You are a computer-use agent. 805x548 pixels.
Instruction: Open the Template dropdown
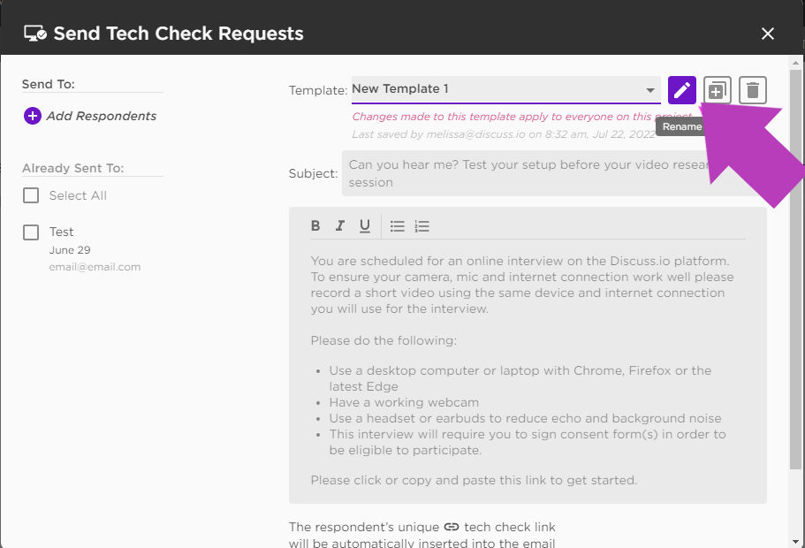click(x=505, y=90)
